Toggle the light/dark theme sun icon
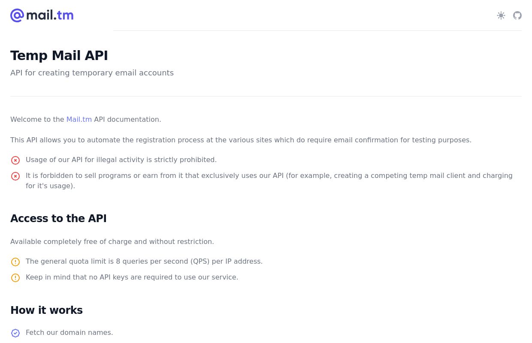 click(x=501, y=15)
